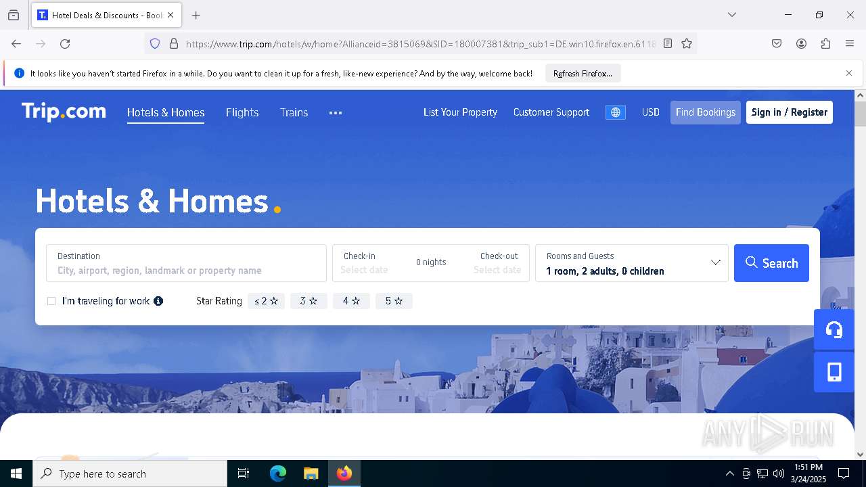Reload the current page

tap(65, 43)
